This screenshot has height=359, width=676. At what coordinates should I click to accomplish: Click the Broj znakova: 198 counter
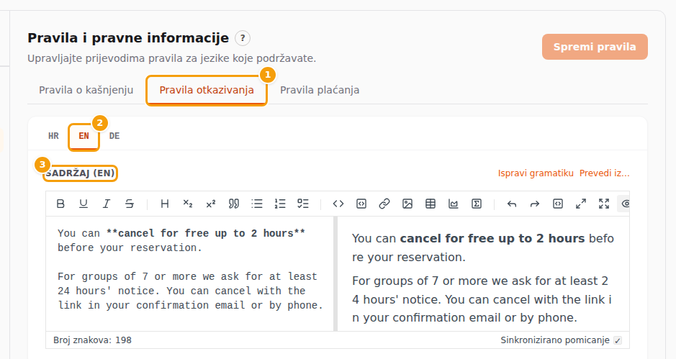point(92,340)
